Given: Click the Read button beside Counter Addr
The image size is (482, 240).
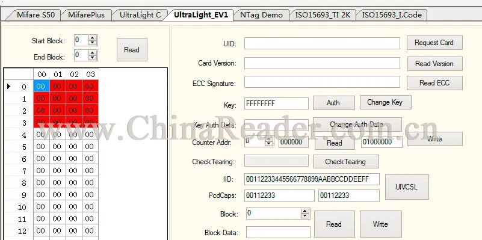Looking at the screenshot, I should tap(335, 143).
